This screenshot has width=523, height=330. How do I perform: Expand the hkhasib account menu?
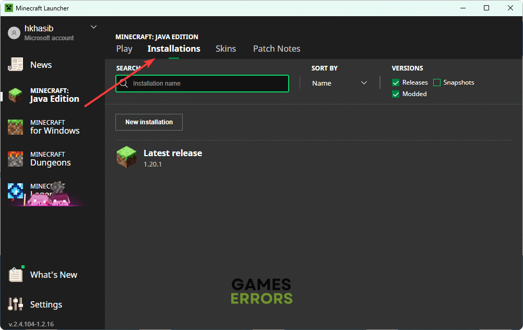pyautogui.click(x=93, y=26)
